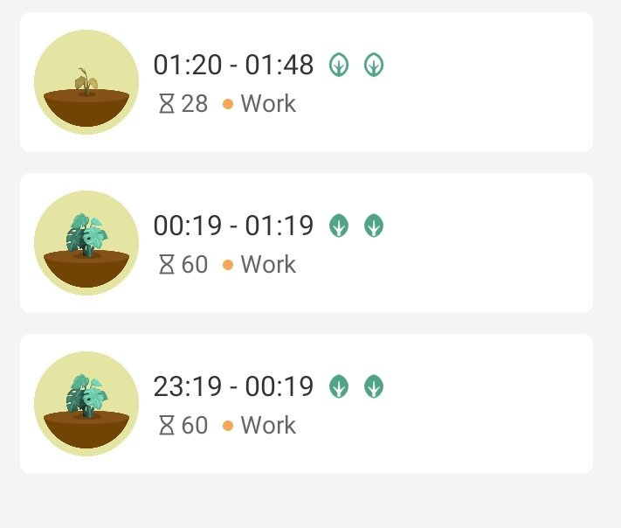Click the left leaf icon beside 23:19 - 00:19
The height and width of the screenshot is (528, 621).
[x=339, y=386]
